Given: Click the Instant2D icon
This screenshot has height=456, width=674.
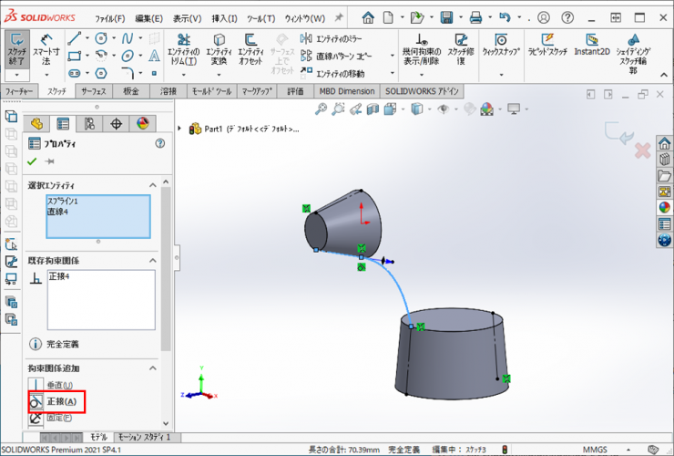Looking at the screenshot, I should tap(592, 46).
